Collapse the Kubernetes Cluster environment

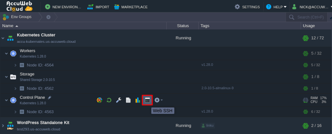pos(3,38)
